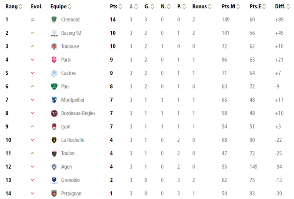Click the Toulon team logo
The image size is (294, 199).
tap(54, 154)
